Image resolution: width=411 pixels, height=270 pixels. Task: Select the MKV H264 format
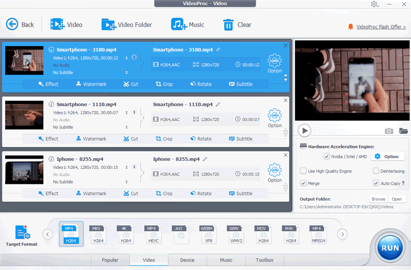98,234
